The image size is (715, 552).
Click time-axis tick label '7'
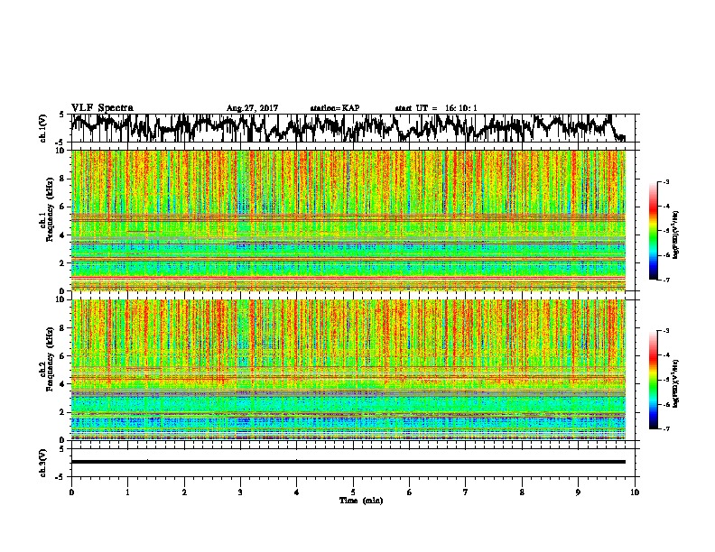click(466, 492)
